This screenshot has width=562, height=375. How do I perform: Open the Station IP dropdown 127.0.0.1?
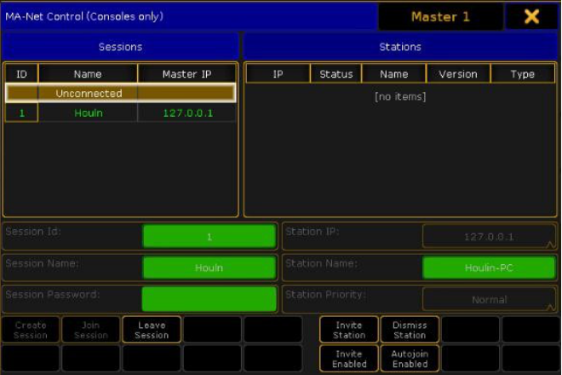489,236
